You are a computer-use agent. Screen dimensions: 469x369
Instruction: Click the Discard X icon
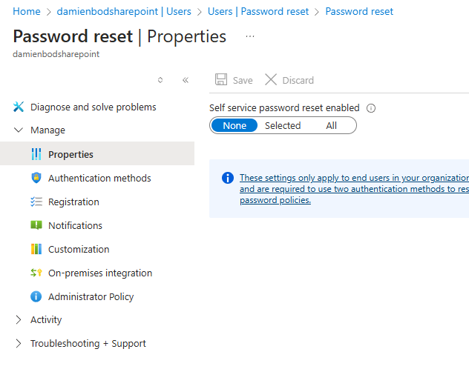(271, 80)
